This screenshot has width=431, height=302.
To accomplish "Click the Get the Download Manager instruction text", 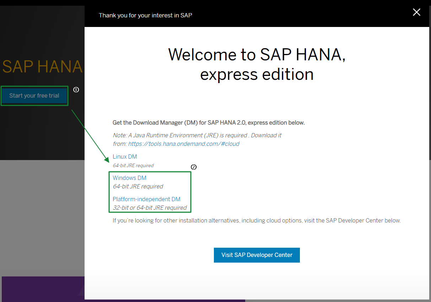I will (209, 123).
